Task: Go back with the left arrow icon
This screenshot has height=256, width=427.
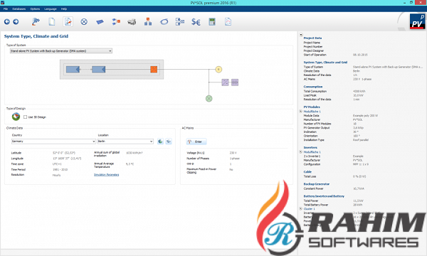Action: click(x=7, y=22)
